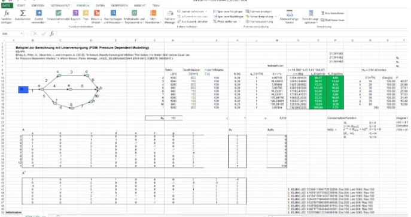Open the Text functions dropdown
This screenshot has width=411, height=217.
(x=86, y=17)
